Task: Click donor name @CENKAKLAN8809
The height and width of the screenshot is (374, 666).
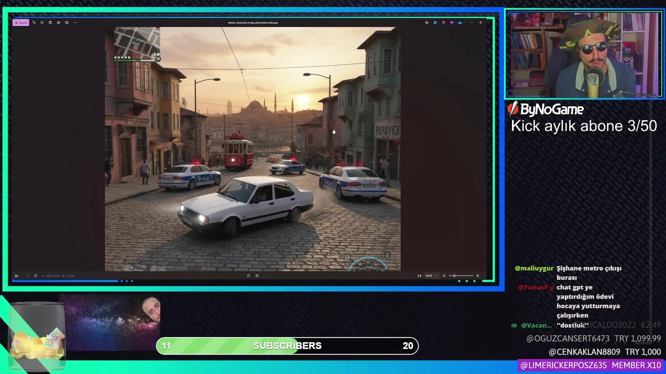Action: pos(584,352)
